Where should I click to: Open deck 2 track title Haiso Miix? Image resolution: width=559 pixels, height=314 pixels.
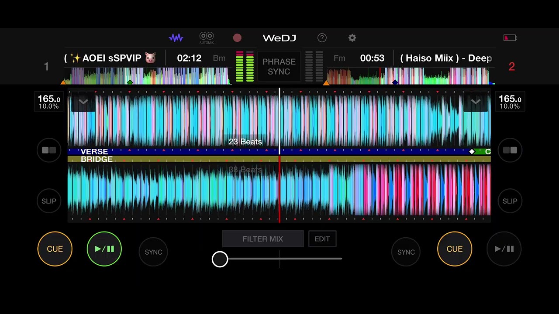tap(446, 58)
